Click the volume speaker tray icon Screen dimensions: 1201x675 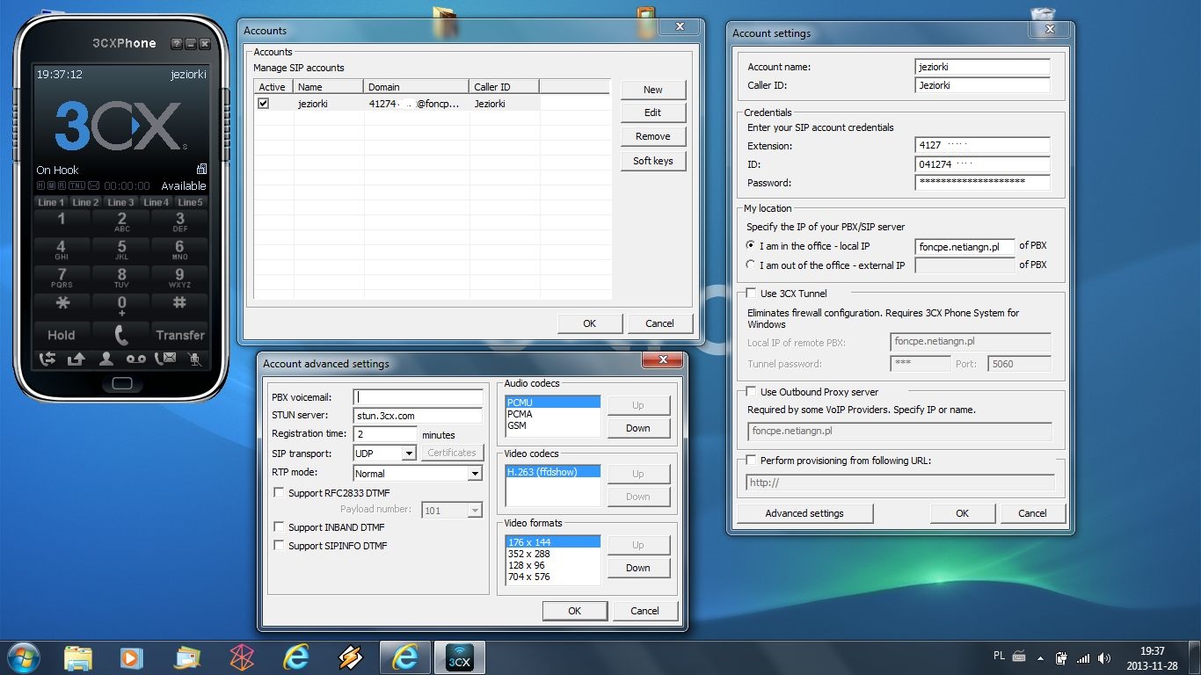click(x=1103, y=657)
